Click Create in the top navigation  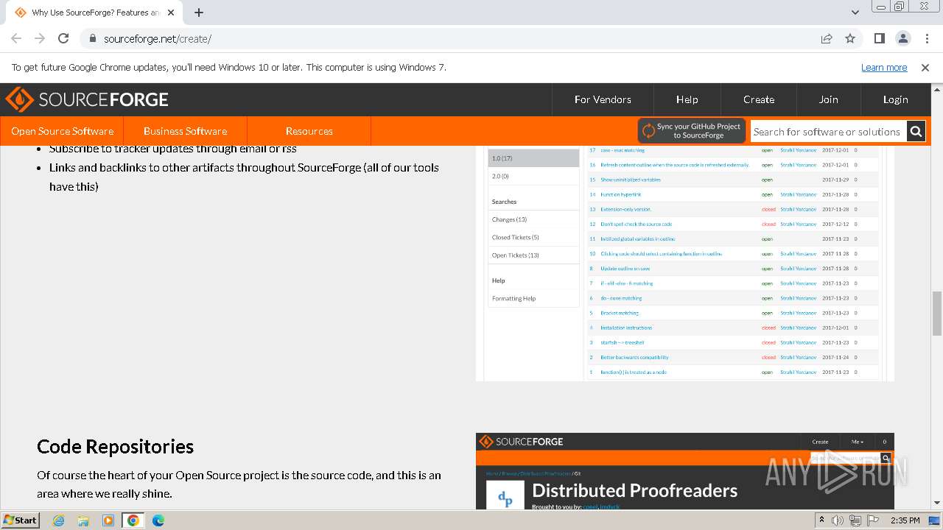[x=759, y=99]
